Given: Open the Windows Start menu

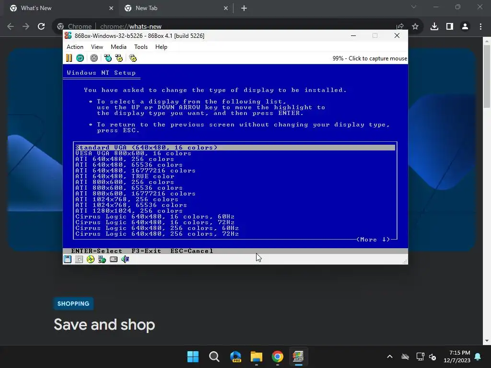Looking at the screenshot, I should 193,356.
